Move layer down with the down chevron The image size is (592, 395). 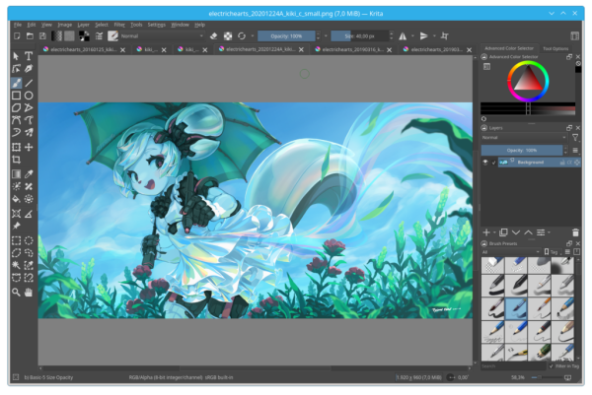tap(516, 232)
